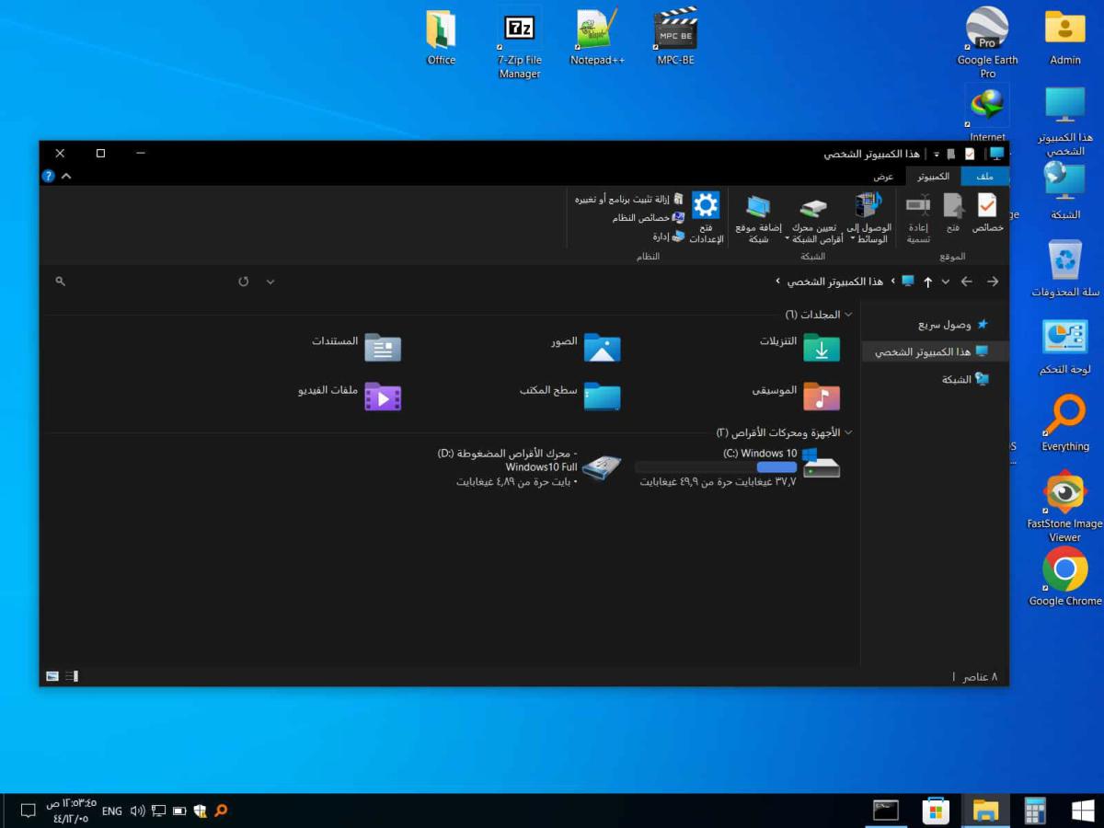Click the blue Help question mark icon
This screenshot has width=1104, height=828.
point(48,176)
